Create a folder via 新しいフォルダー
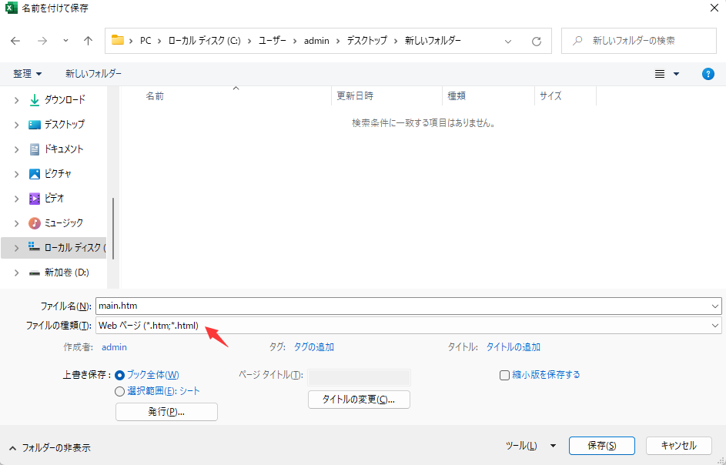 [x=92, y=73]
